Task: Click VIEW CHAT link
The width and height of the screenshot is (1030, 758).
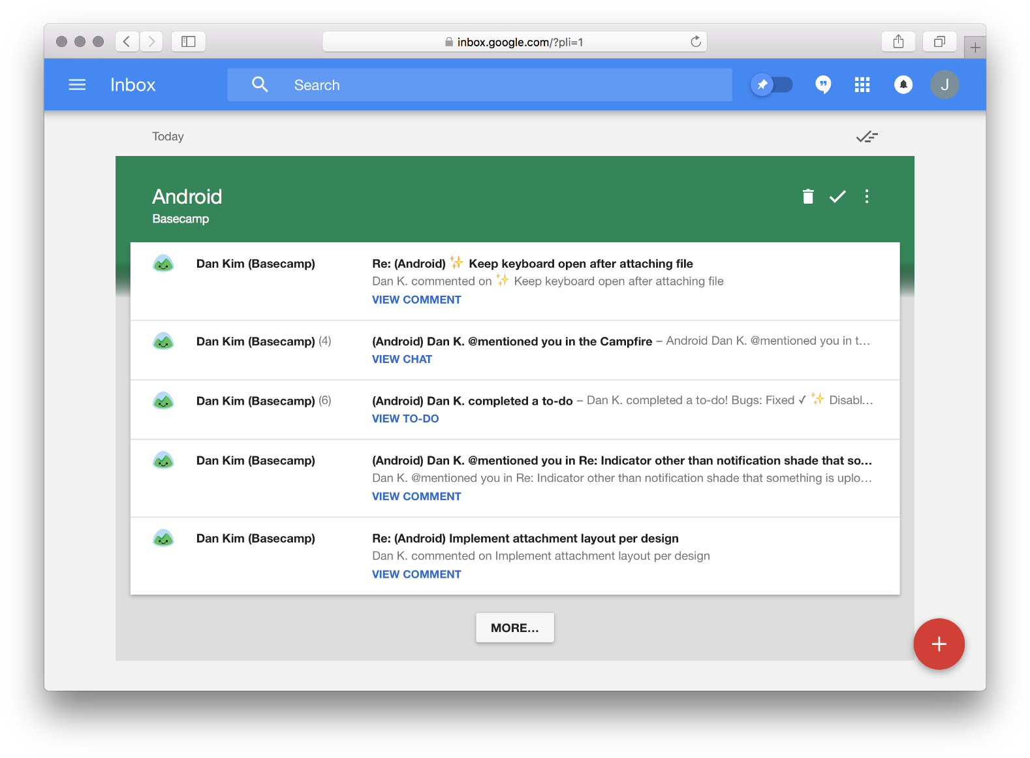Action: pyautogui.click(x=401, y=359)
